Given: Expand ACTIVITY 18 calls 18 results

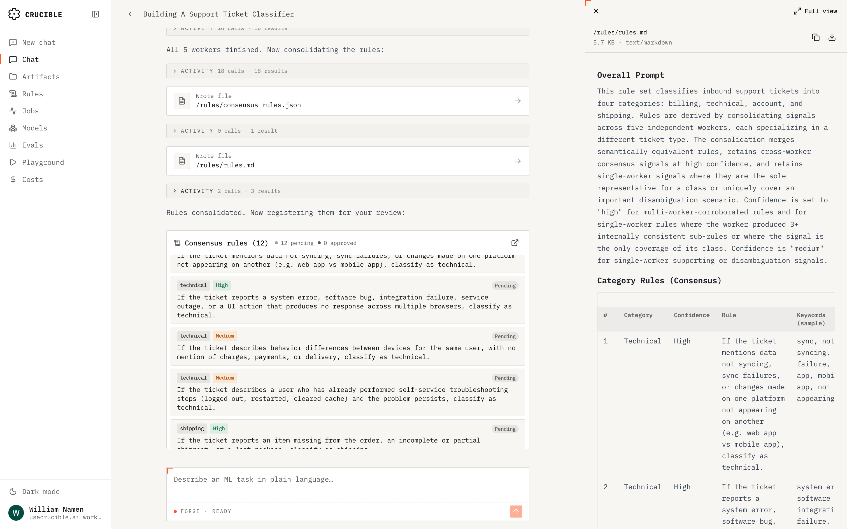Looking at the screenshot, I should (348, 71).
